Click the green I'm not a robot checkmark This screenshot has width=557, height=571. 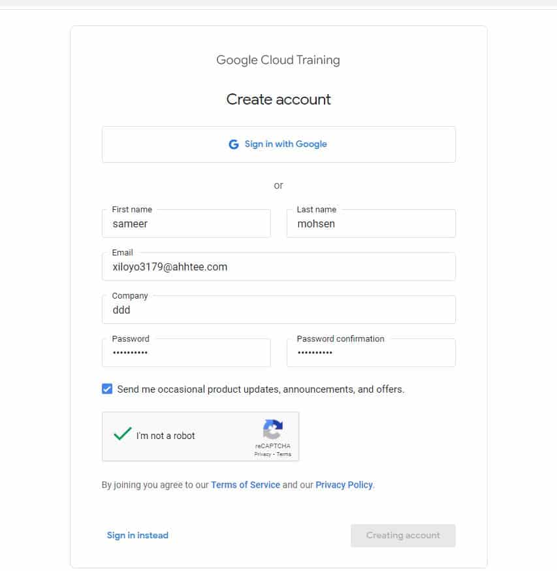click(122, 434)
